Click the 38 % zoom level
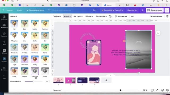170x95 pixels. [145, 90]
